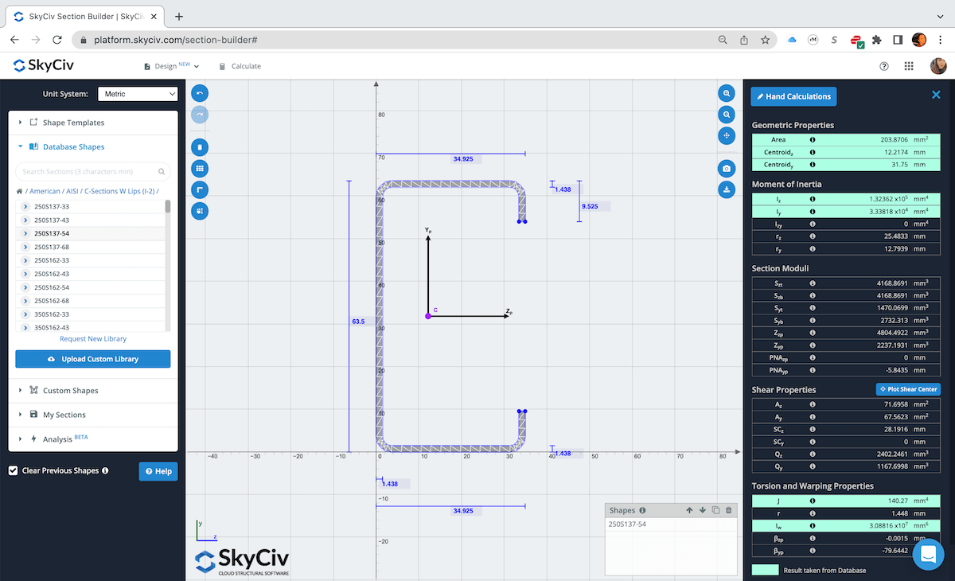Click the Plot Shear Center button
The height and width of the screenshot is (581, 955).
tap(908, 389)
